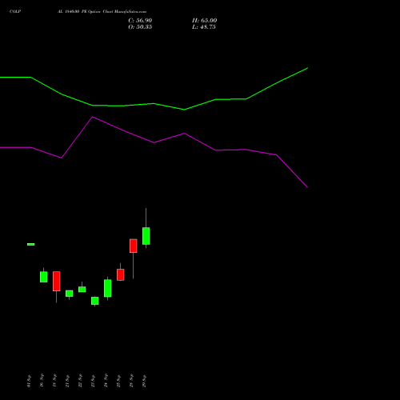The image size is (400, 400).
Task: Click the green candlestick for 22 Sep
Action: [82, 290]
